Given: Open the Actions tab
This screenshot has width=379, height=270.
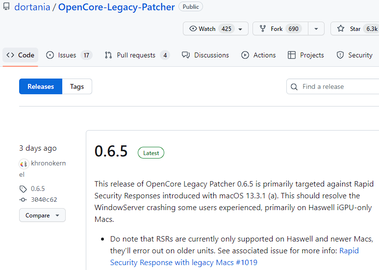Looking at the screenshot, I should [x=258, y=55].
